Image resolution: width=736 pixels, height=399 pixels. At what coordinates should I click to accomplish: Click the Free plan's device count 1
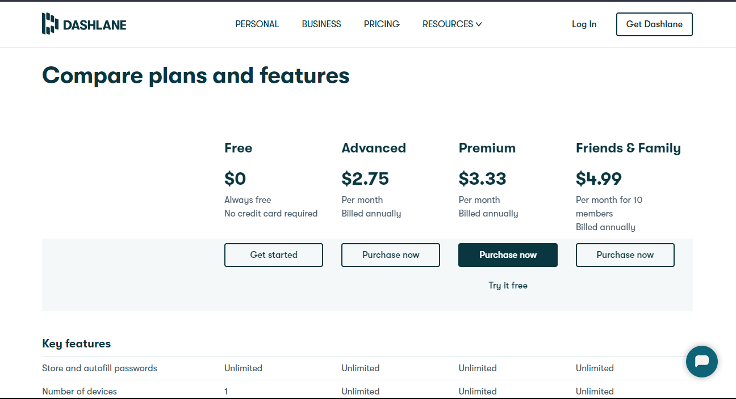click(226, 391)
